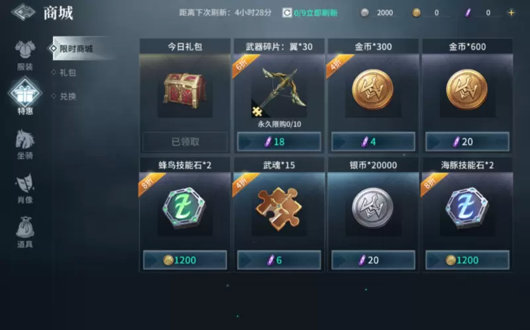Buy 金币*600 for 20 gems
The image size is (530, 330).
pyautogui.click(x=467, y=142)
